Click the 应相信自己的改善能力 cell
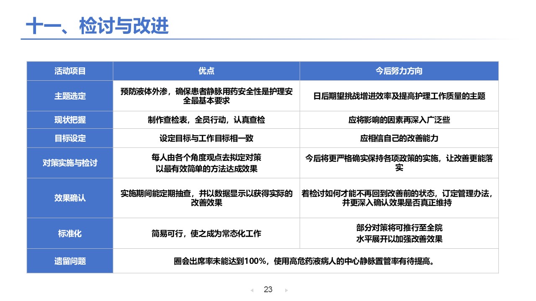 coord(399,138)
